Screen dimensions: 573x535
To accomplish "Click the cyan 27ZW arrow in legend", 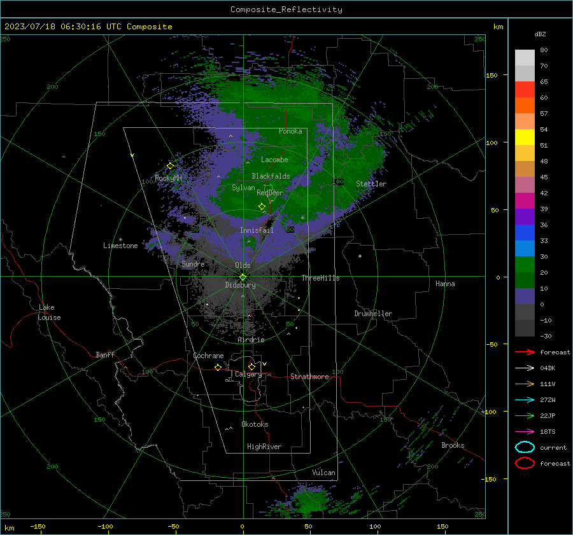I will coord(525,400).
